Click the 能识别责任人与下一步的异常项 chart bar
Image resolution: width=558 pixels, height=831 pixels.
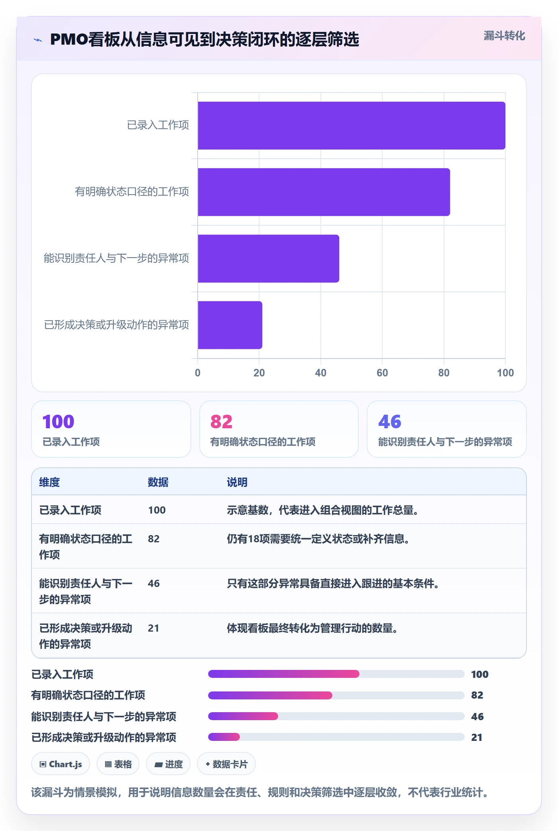coord(269,259)
